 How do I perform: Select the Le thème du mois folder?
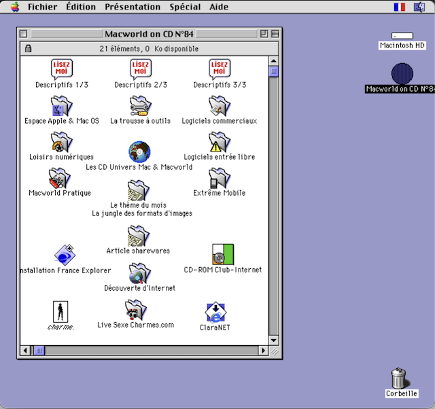[139, 190]
